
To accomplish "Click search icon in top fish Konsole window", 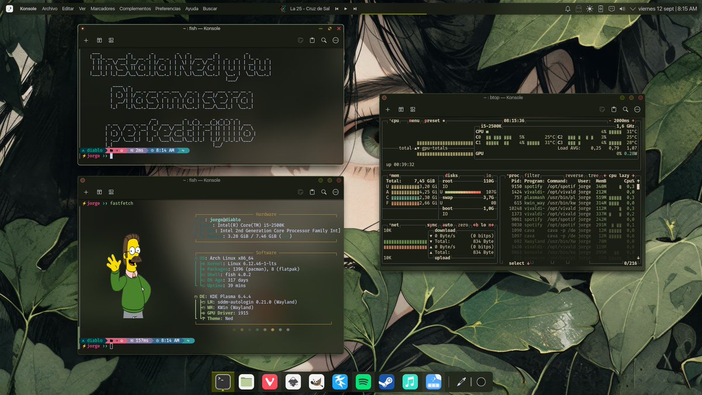I will pyautogui.click(x=324, y=40).
